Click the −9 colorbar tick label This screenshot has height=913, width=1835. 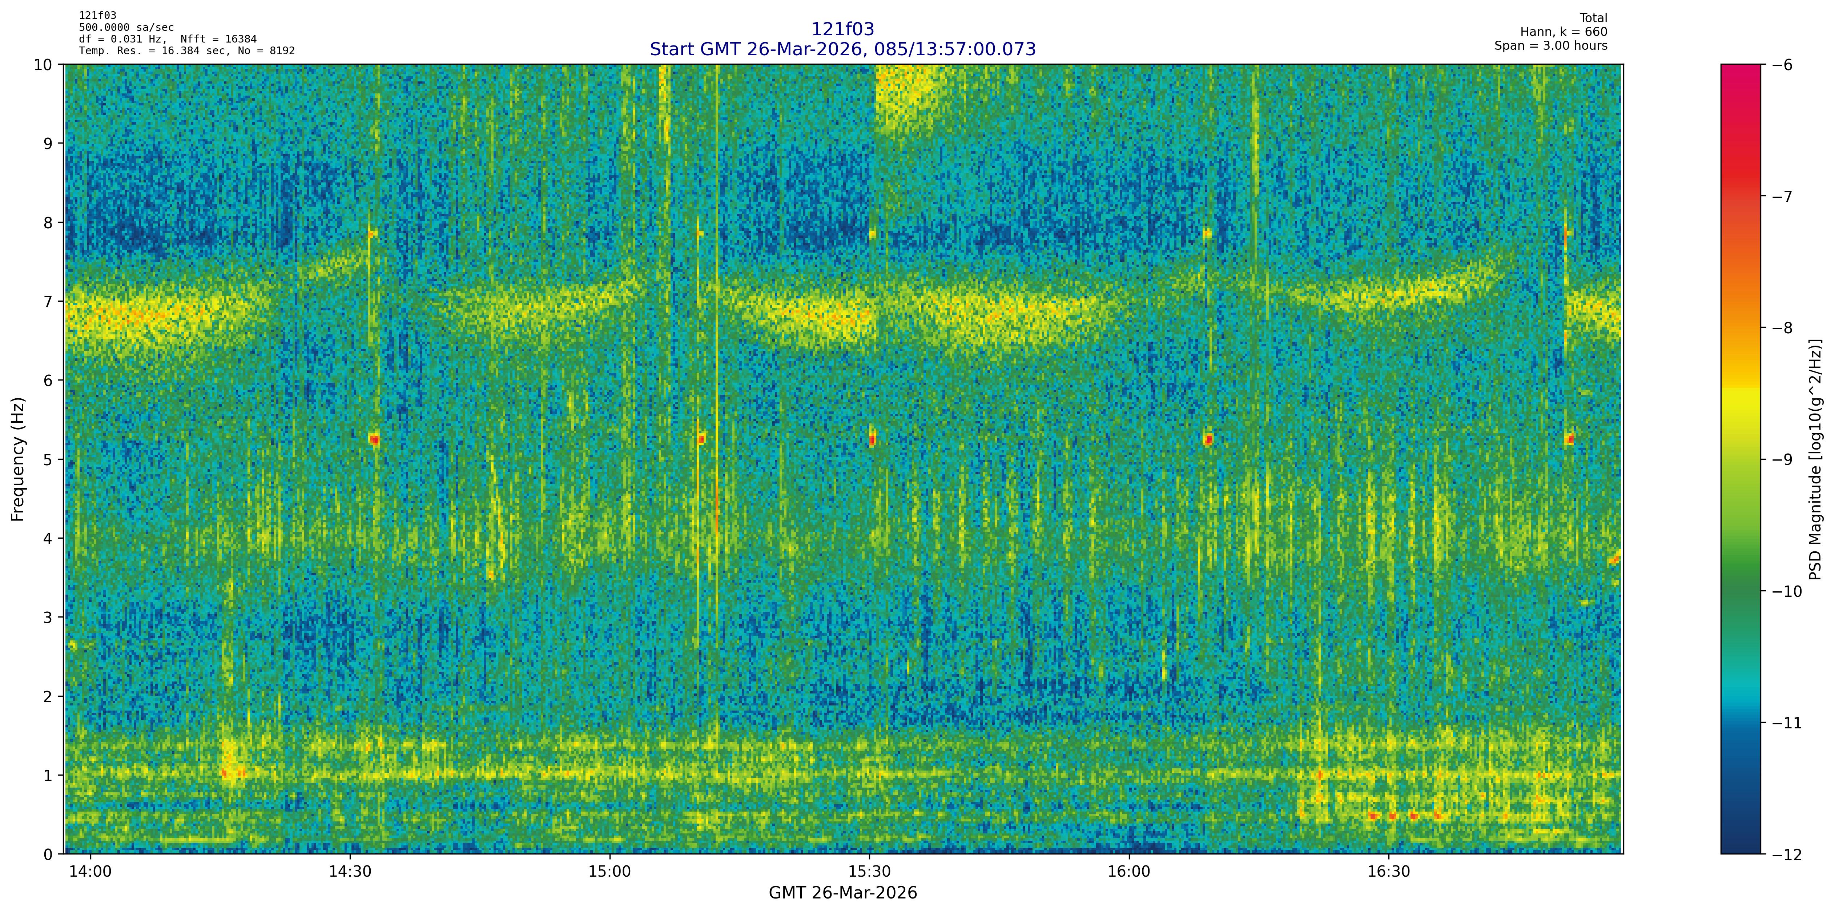point(1782,459)
